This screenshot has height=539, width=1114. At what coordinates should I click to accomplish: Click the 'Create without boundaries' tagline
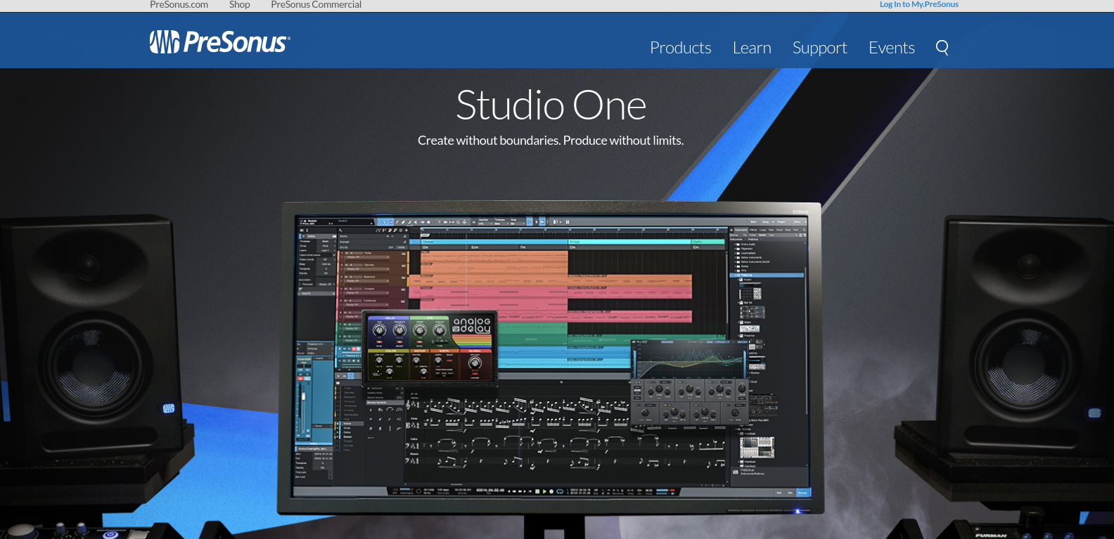[x=551, y=141]
